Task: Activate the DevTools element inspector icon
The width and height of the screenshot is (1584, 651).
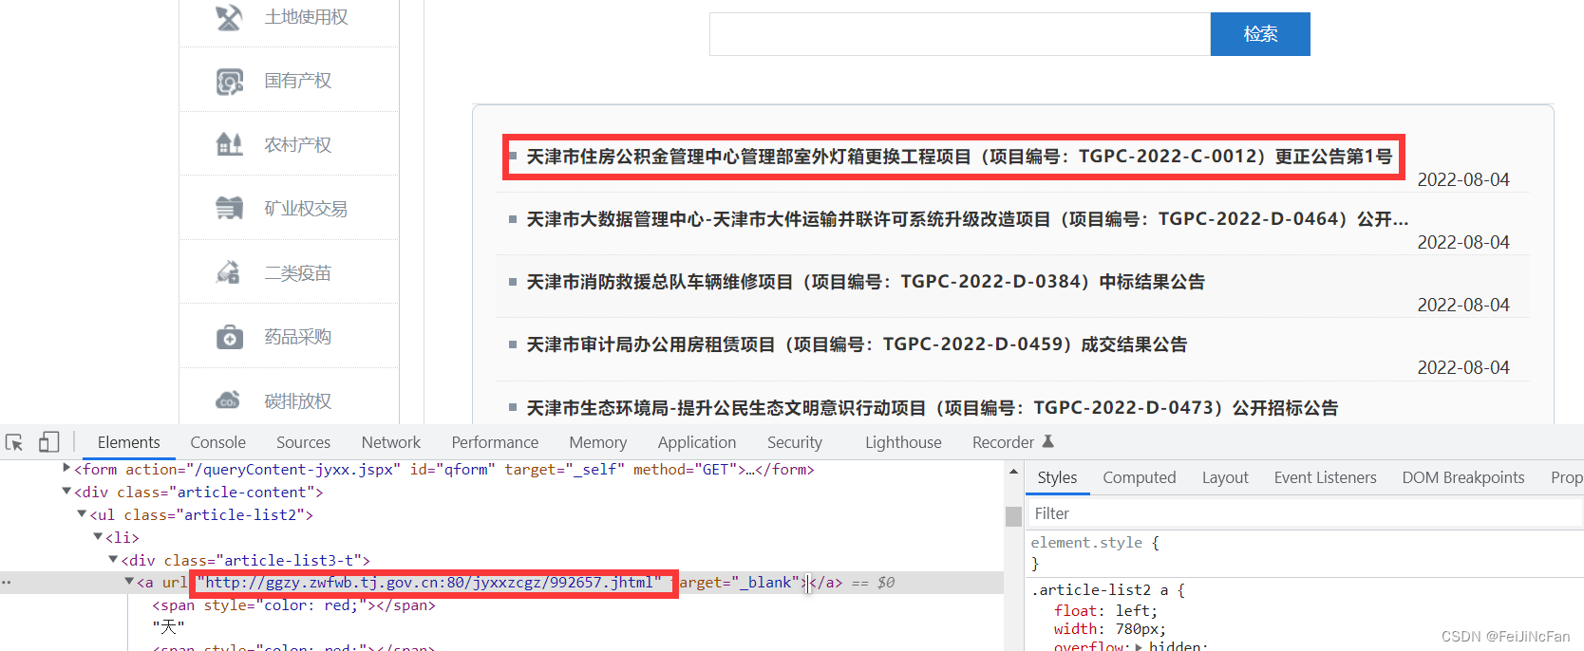Action: point(14,442)
